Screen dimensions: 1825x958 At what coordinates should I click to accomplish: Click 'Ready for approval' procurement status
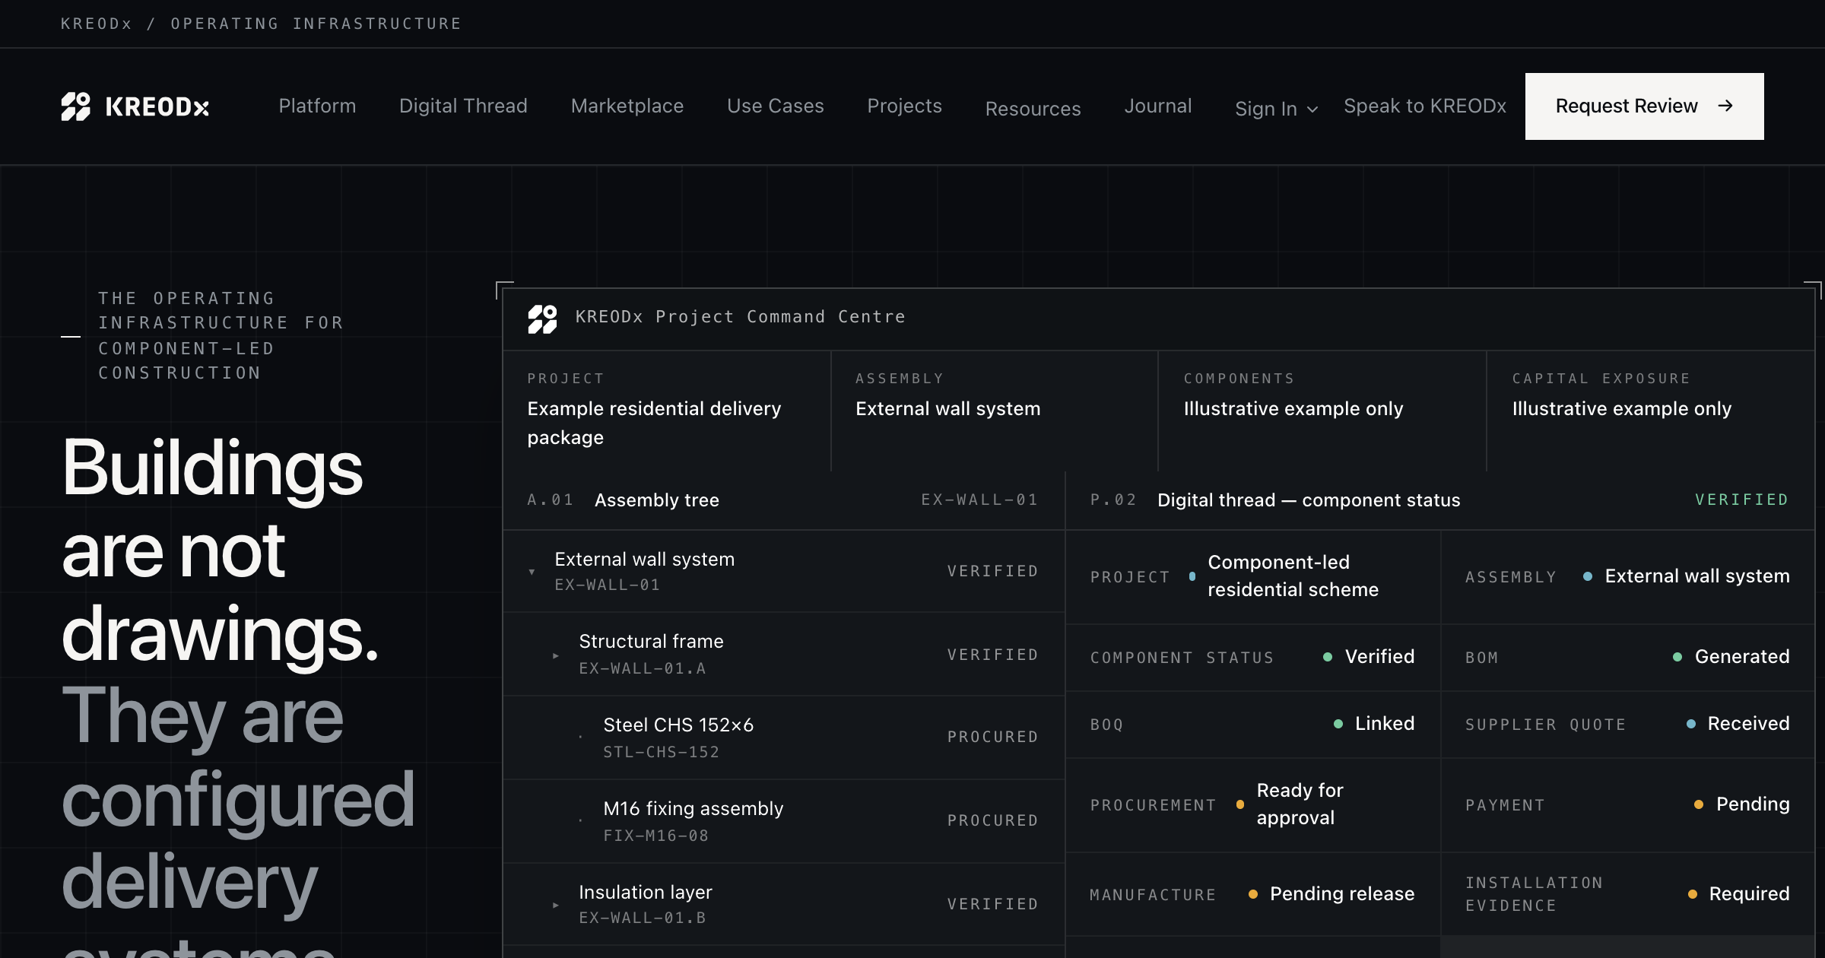pyautogui.click(x=1300, y=804)
